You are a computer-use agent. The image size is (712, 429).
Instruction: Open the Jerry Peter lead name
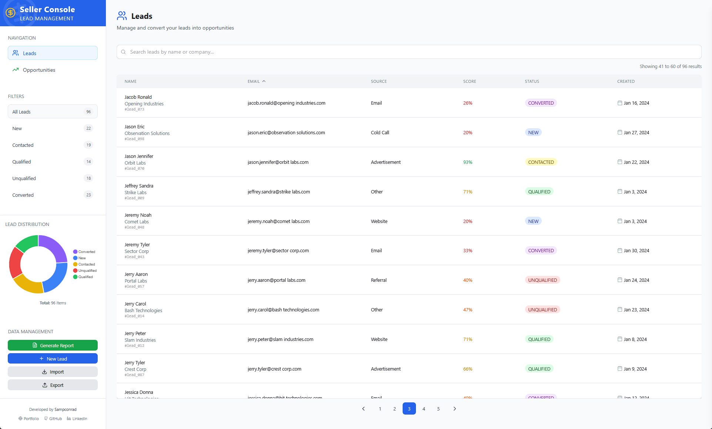point(135,333)
